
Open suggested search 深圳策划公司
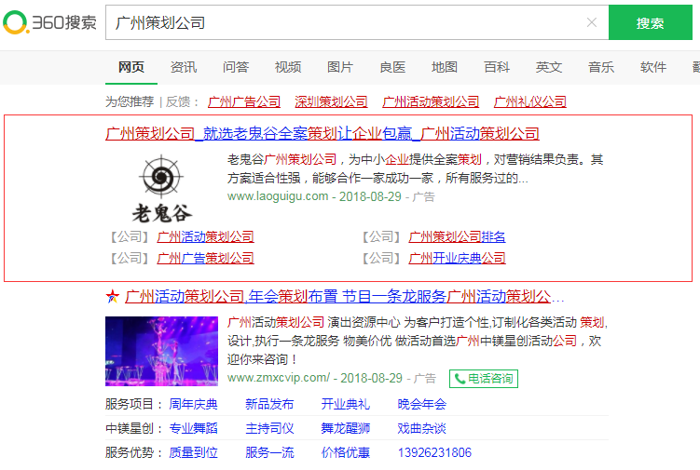[331, 101]
